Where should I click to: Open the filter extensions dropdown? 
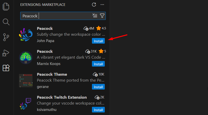pyautogui.click(x=102, y=16)
